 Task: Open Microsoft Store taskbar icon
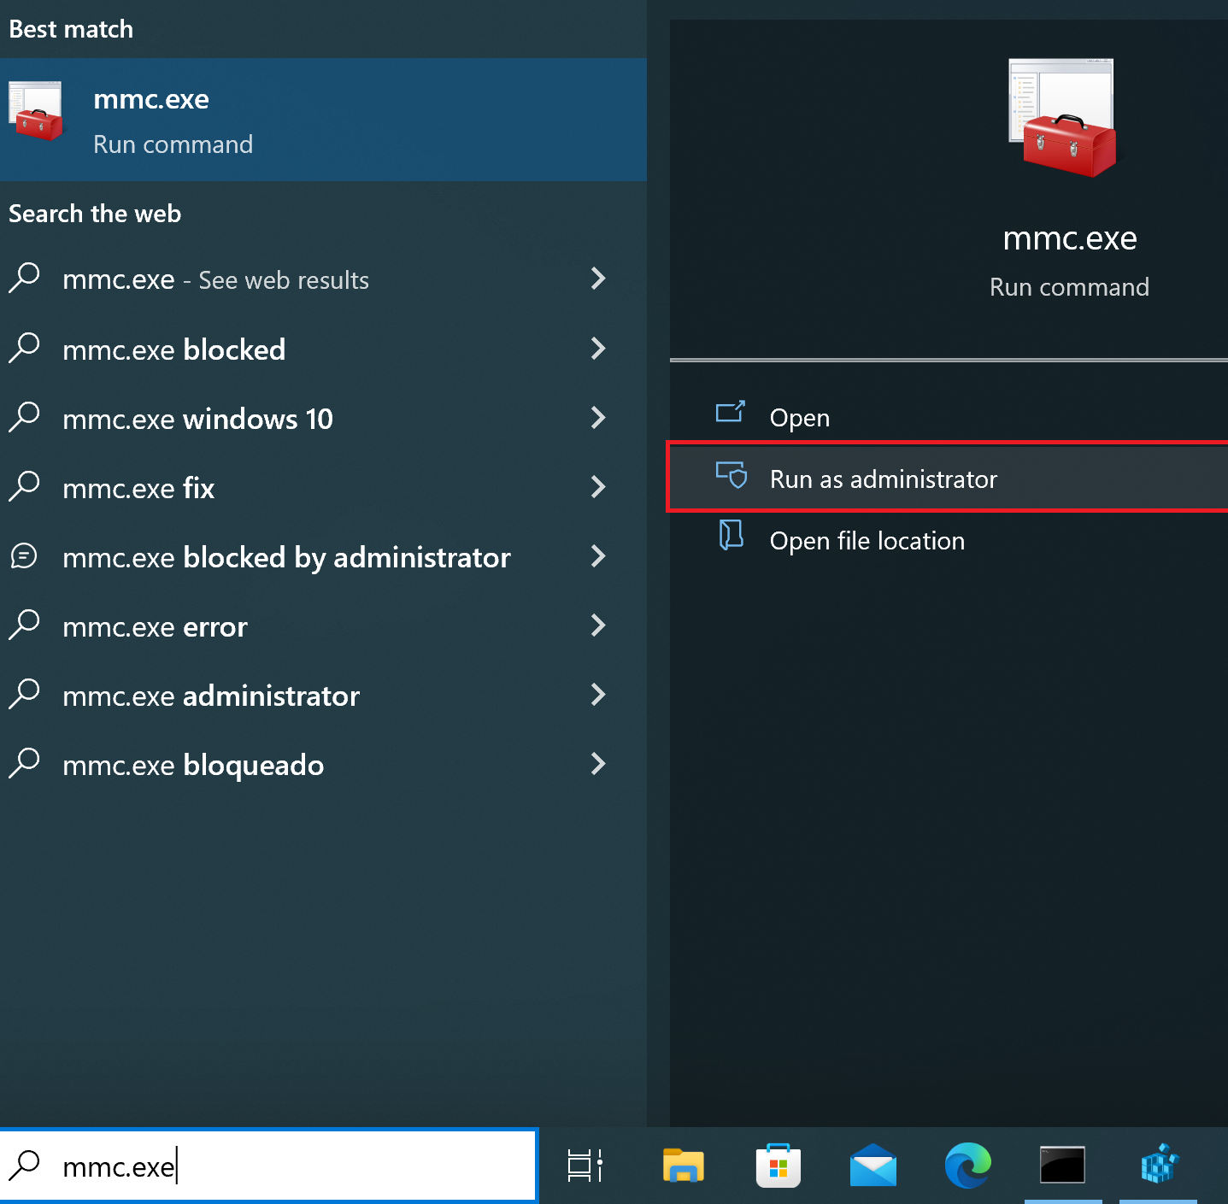pos(778,1166)
